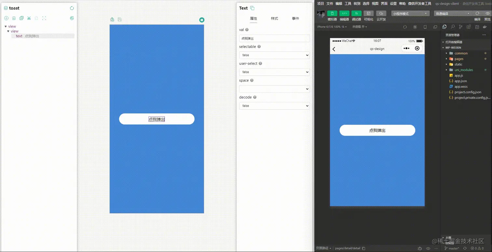Open the mini program three-dots capsule menu

pos(406,48)
